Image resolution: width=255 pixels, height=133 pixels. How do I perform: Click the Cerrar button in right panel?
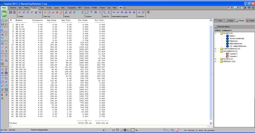[x=250, y=21]
